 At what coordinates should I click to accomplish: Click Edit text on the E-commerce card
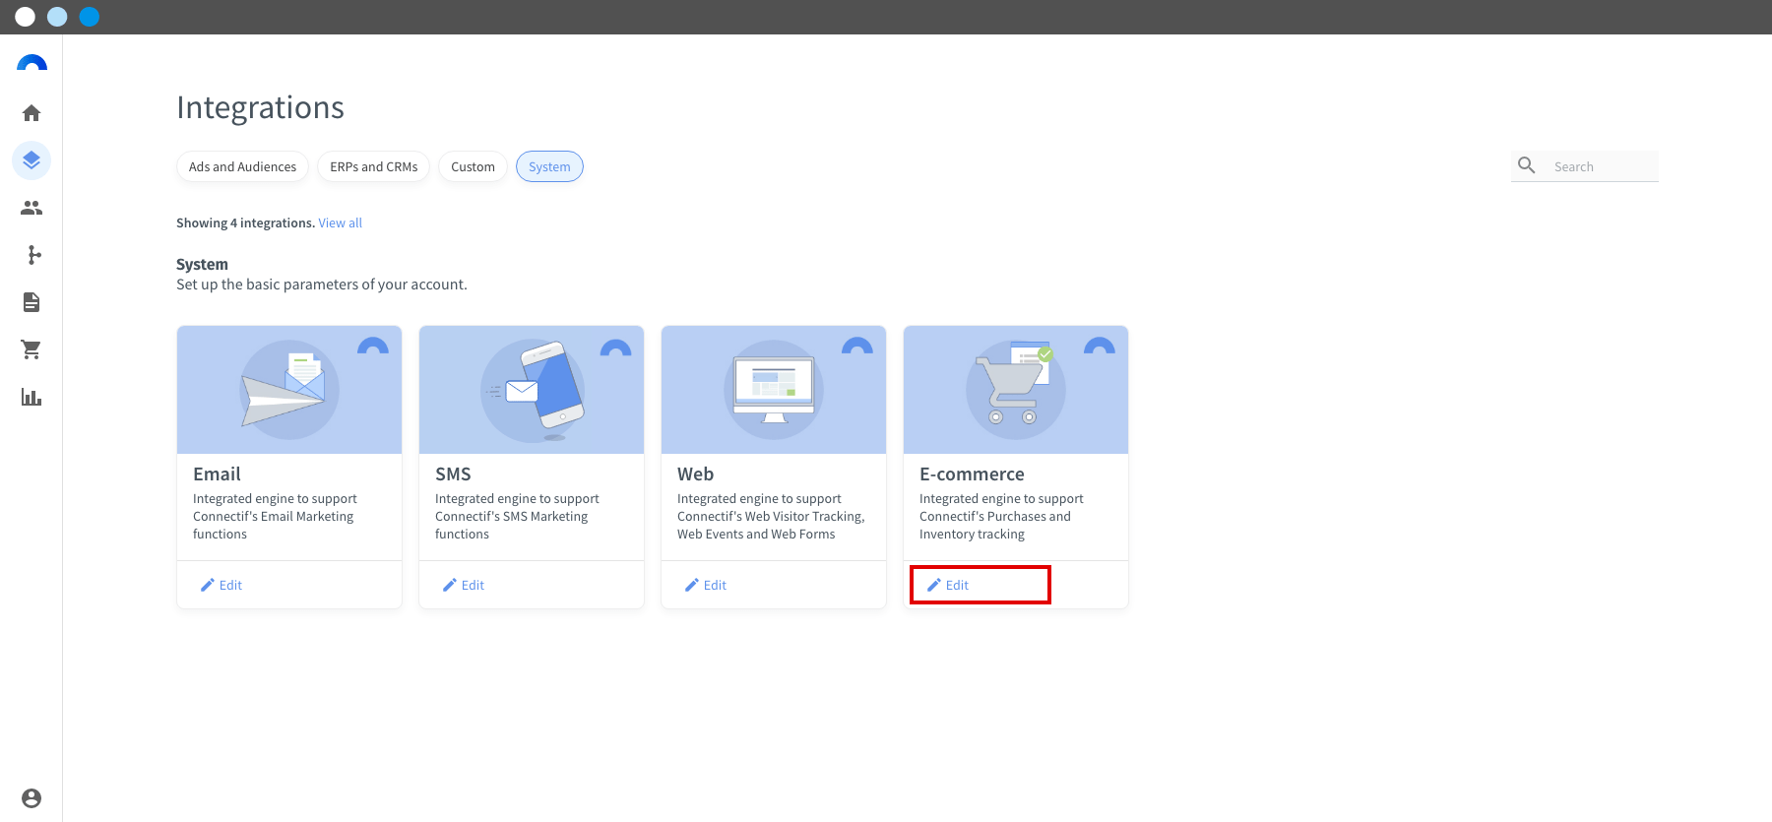[957, 585]
